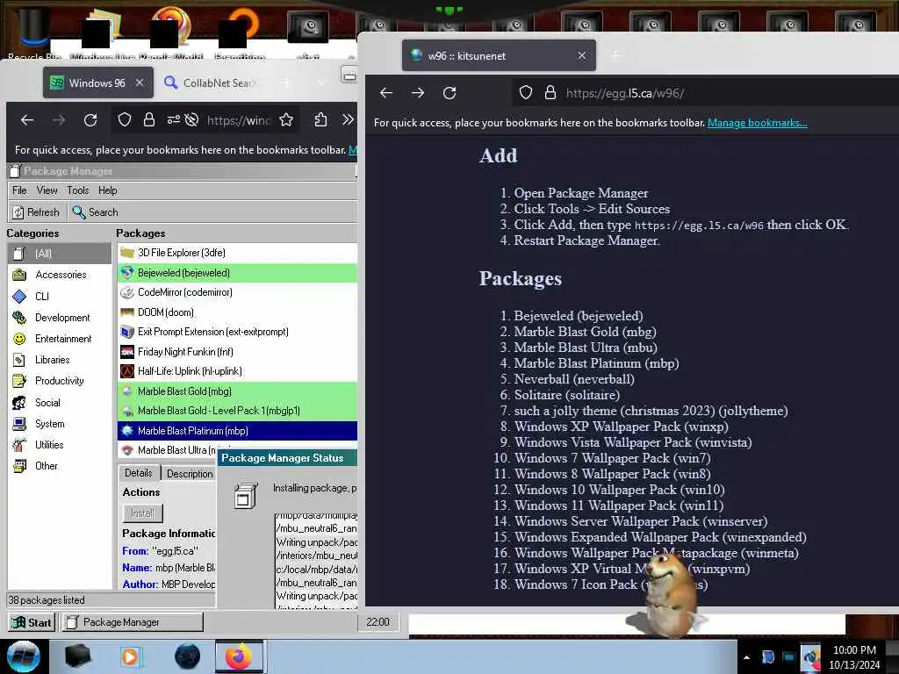The width and height of the screenshot is (899, 674).
Task: Select Marble Blast Gold - Level Pack 1
Action: 237,411
